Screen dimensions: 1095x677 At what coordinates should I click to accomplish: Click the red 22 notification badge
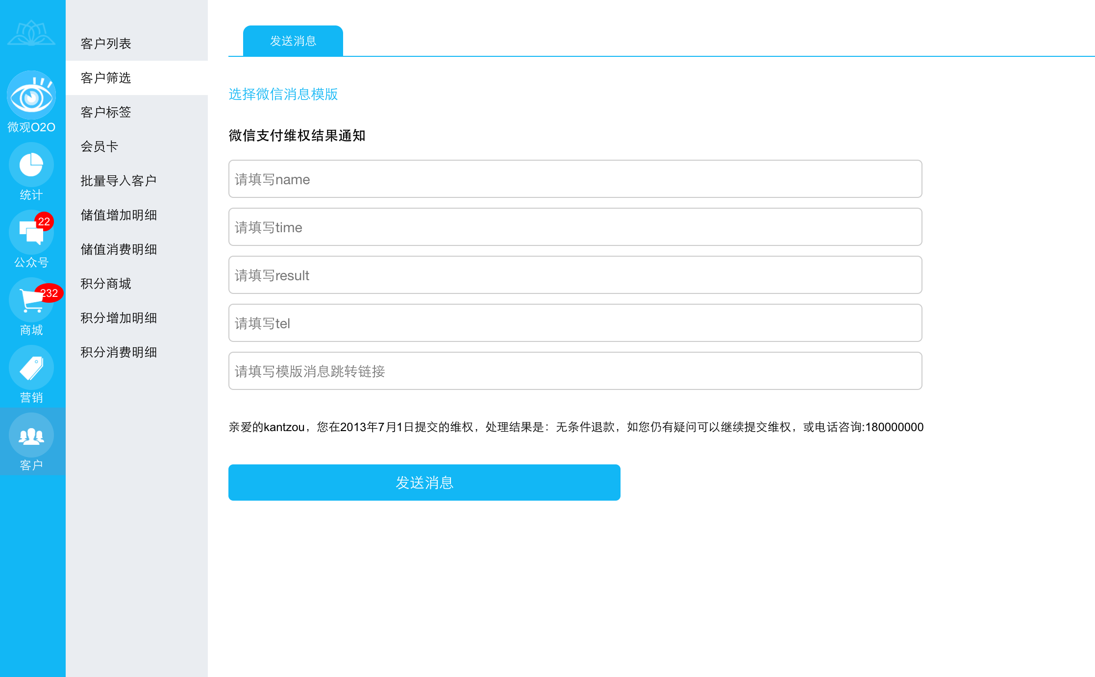44,221
